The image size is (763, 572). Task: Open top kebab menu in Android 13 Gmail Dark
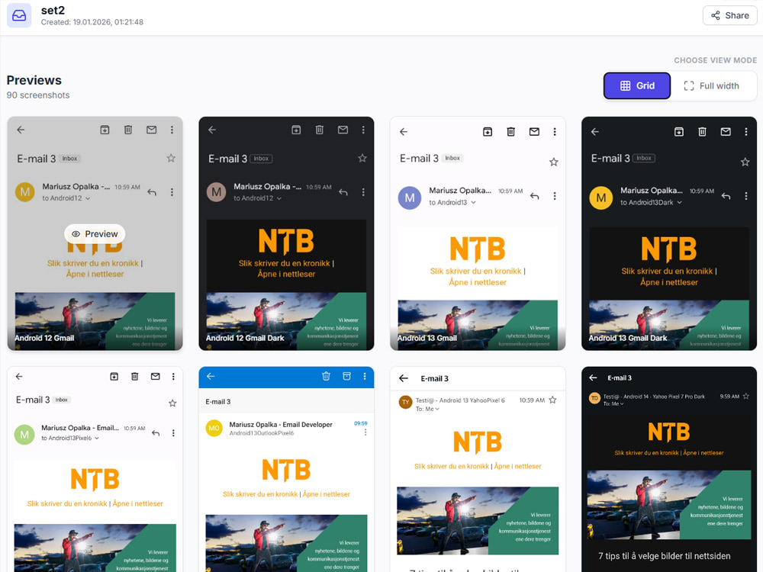tap(746, 132)
